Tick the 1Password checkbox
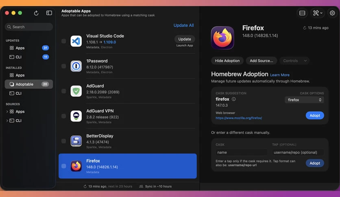The width and height of the screenshot is (340, 197). click(x=63, y=66)
